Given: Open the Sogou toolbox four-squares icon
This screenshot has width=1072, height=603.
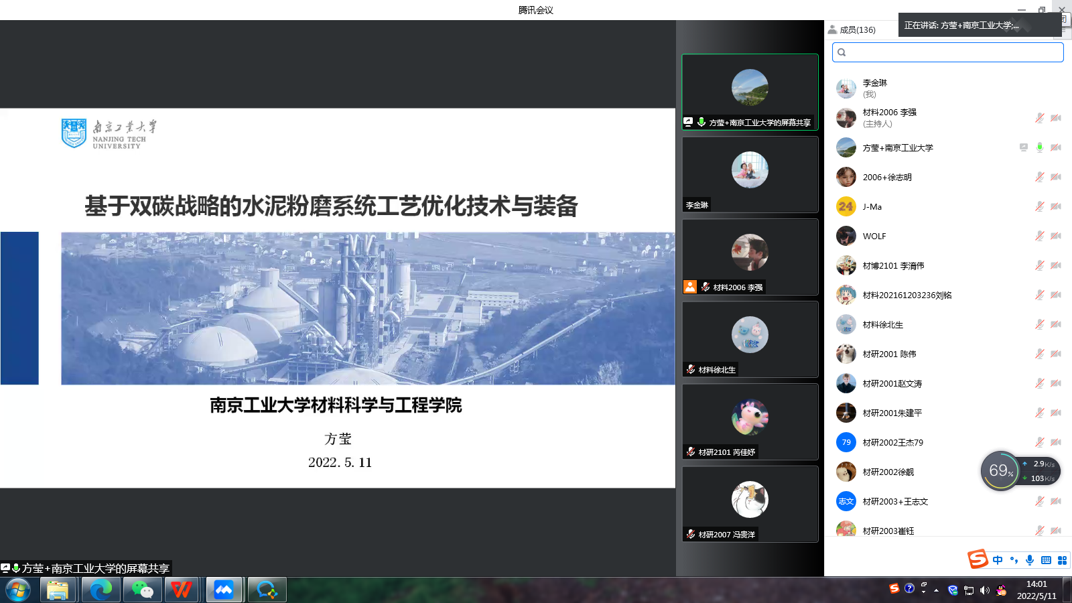Looking at the screenshot, I should coord(1062,560).
